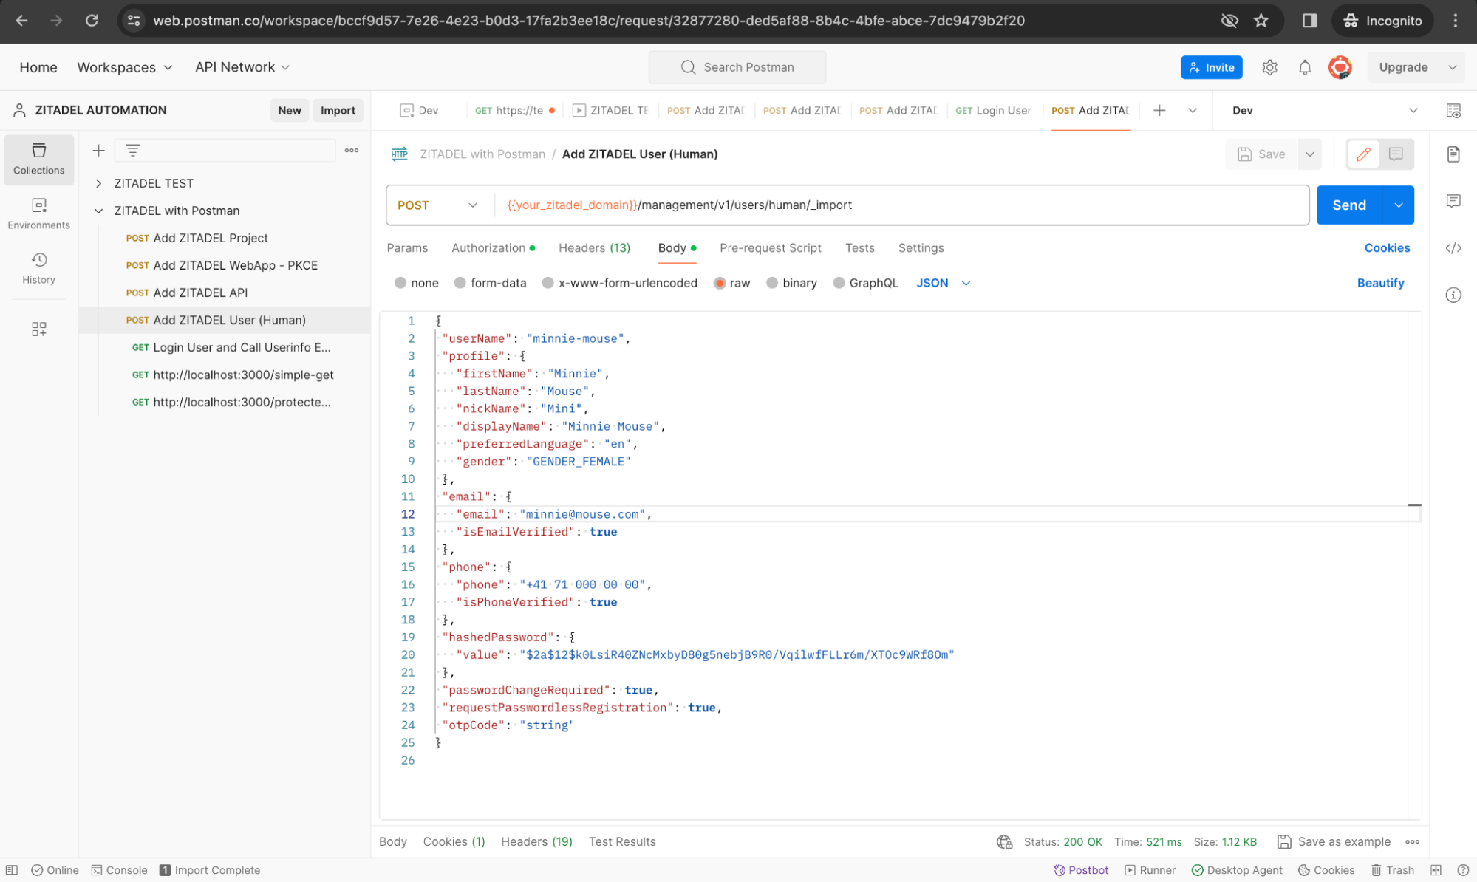Click the filter icon in collections sidebar
Screen dimensions: 1477x882
(133, 151)
